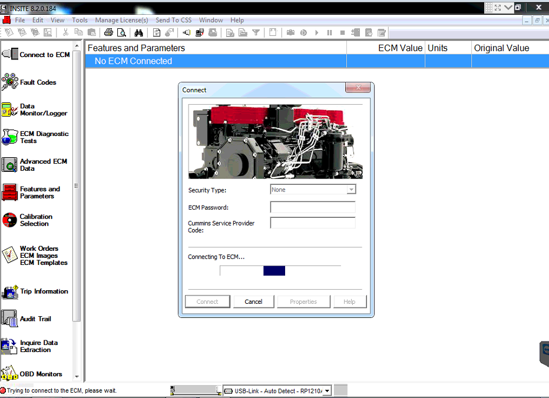Click the refresh page toolbar icon

click(157, 32)
